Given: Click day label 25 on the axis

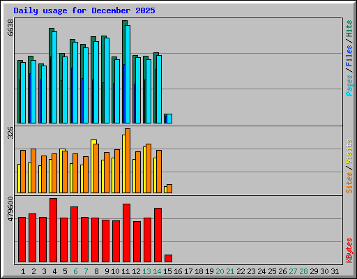Looking at the screenshot, I should point(272,271).
